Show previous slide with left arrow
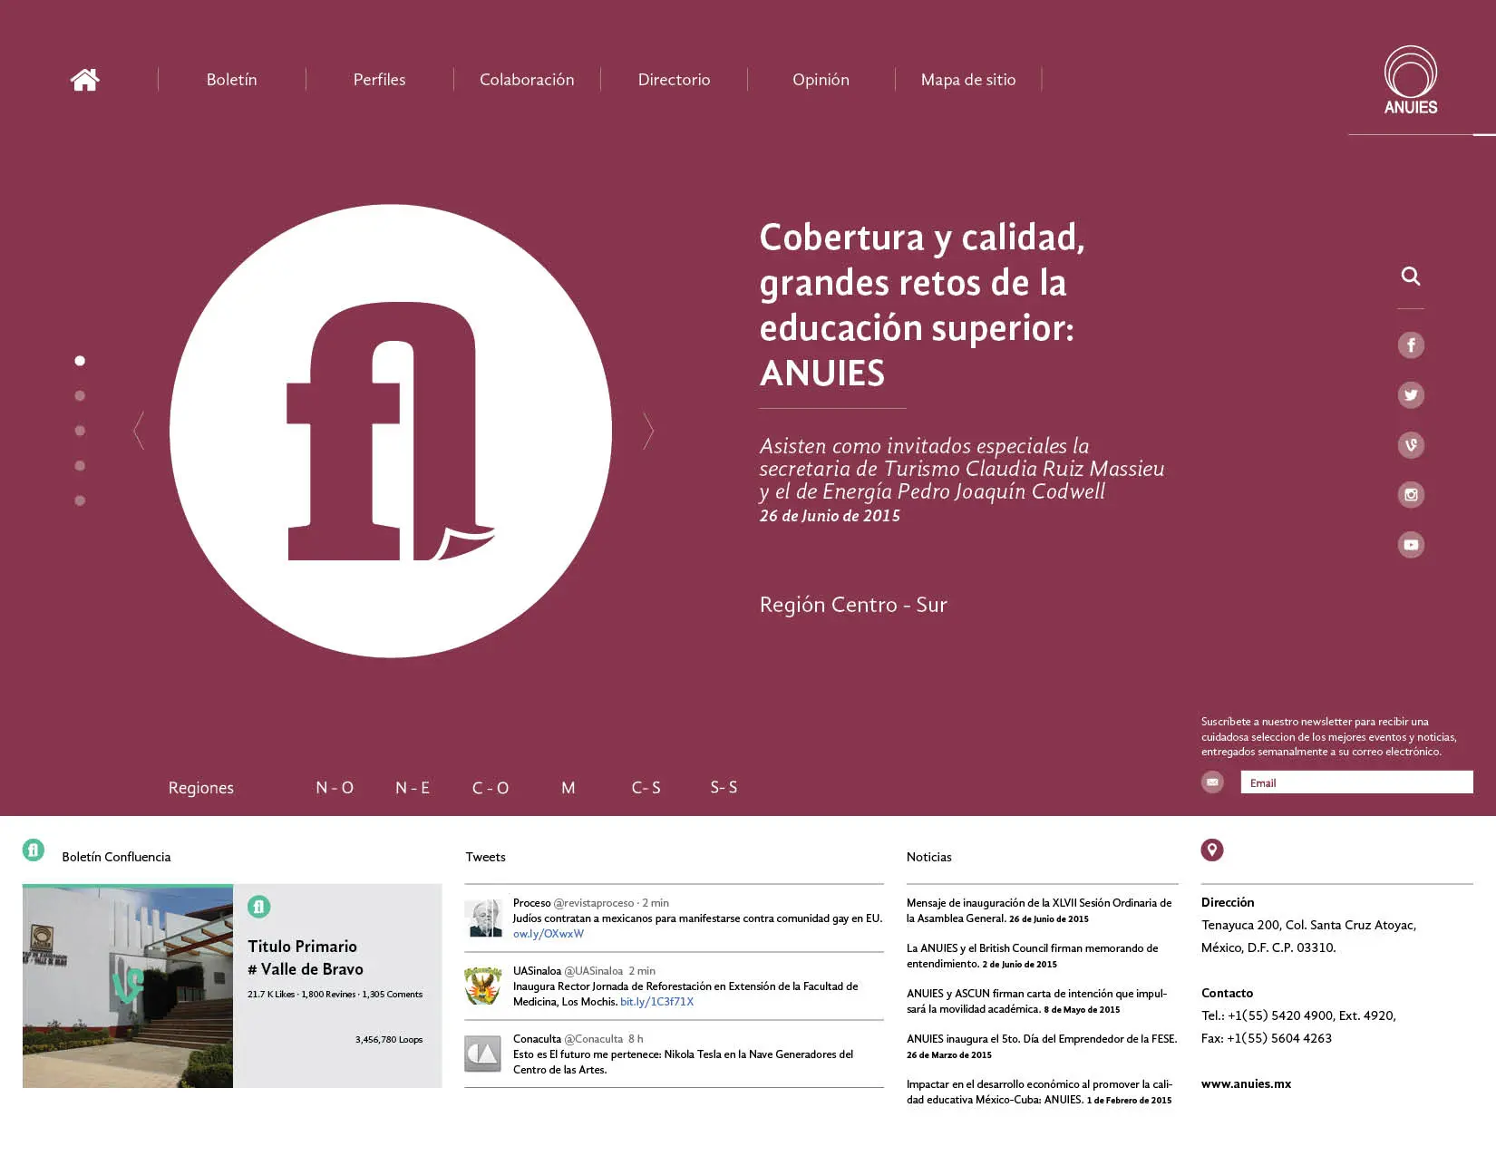 coord(139,431)
